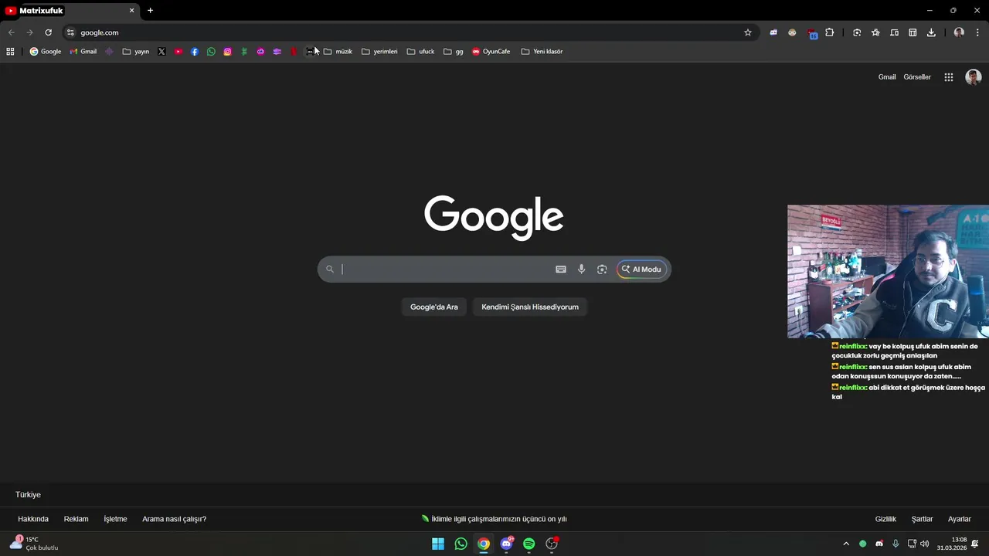Open the WhatsApp bookmark icon
Image resolution: width=989 pixels, height=556 pixels.
[x=211, y=52]
